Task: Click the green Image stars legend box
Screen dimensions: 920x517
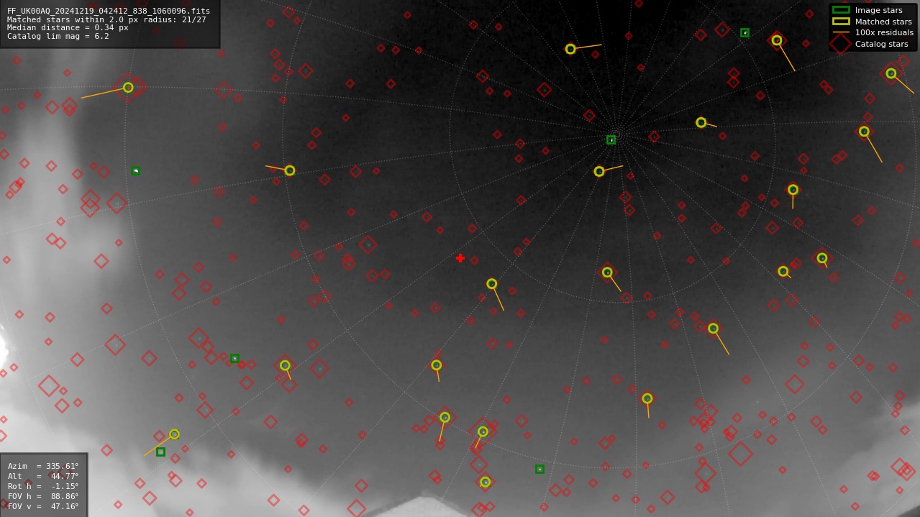Action: tap(841, 10)
